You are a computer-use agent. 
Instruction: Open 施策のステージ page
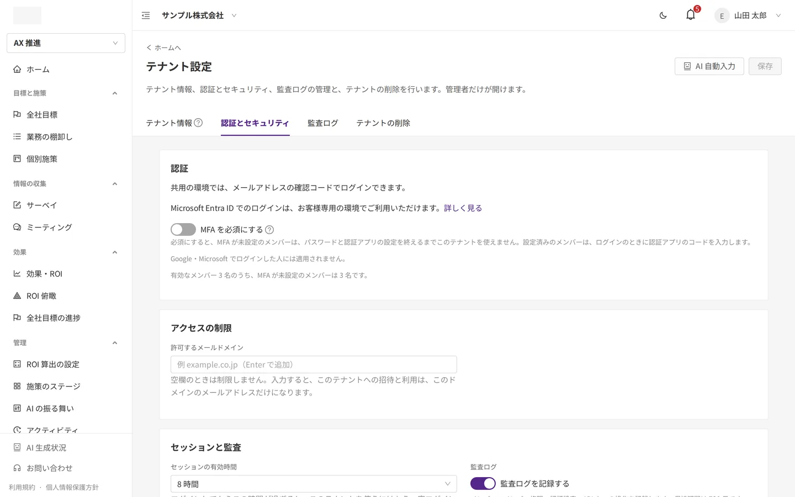66,387
